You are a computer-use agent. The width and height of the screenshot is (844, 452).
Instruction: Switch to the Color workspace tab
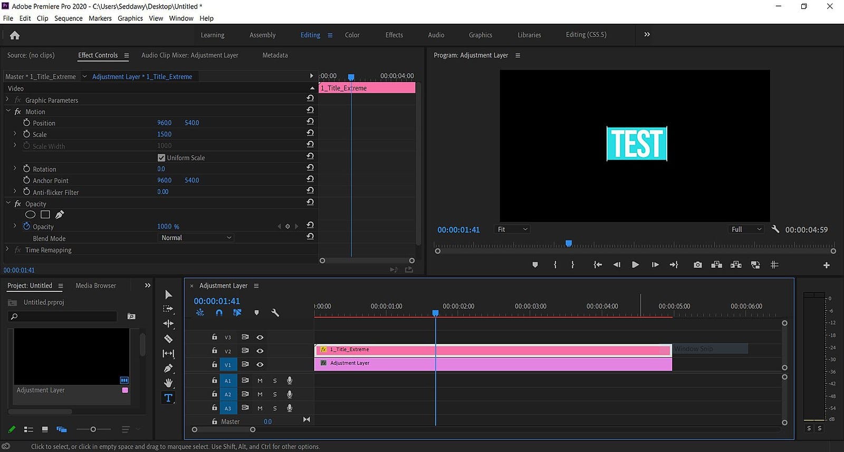click(x=352, y=35)
